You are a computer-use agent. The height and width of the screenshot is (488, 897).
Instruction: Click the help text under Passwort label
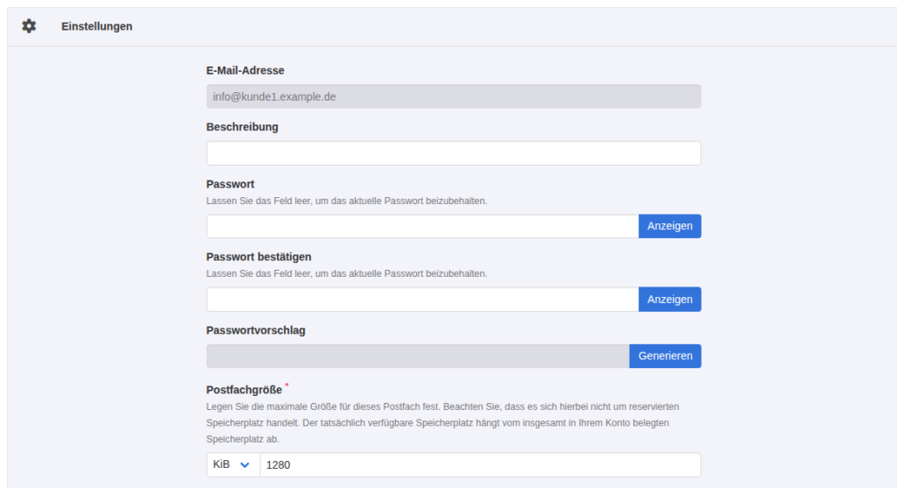pyautogui.click(x=347, y=201)
